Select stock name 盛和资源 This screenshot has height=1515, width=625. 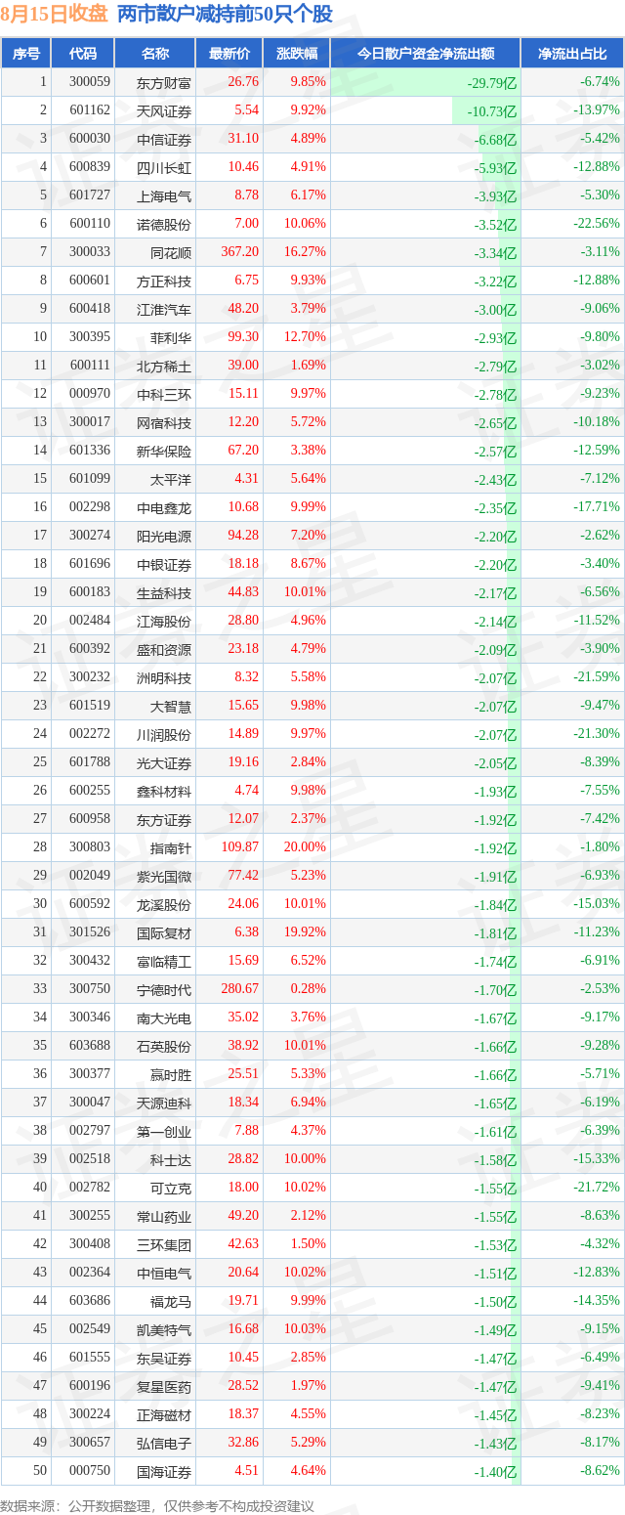tap(164, 649)
